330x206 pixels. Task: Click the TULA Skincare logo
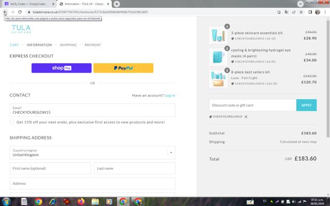click(21, 29)
